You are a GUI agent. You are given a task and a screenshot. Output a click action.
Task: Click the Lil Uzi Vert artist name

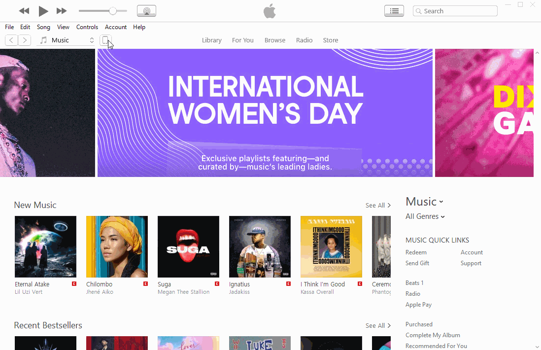(x=29, y=292)
